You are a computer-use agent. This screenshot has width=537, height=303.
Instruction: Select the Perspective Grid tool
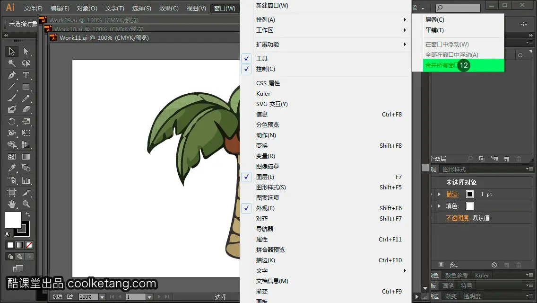26,145
